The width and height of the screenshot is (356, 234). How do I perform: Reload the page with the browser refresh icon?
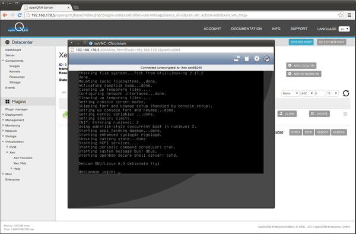click(20, 15)
